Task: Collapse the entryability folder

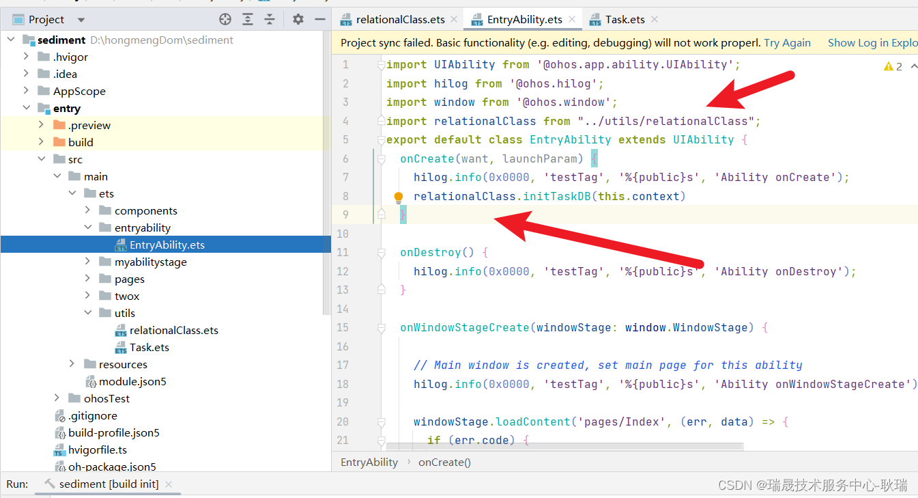Action: pyautogui.click(x=88, y=227)
